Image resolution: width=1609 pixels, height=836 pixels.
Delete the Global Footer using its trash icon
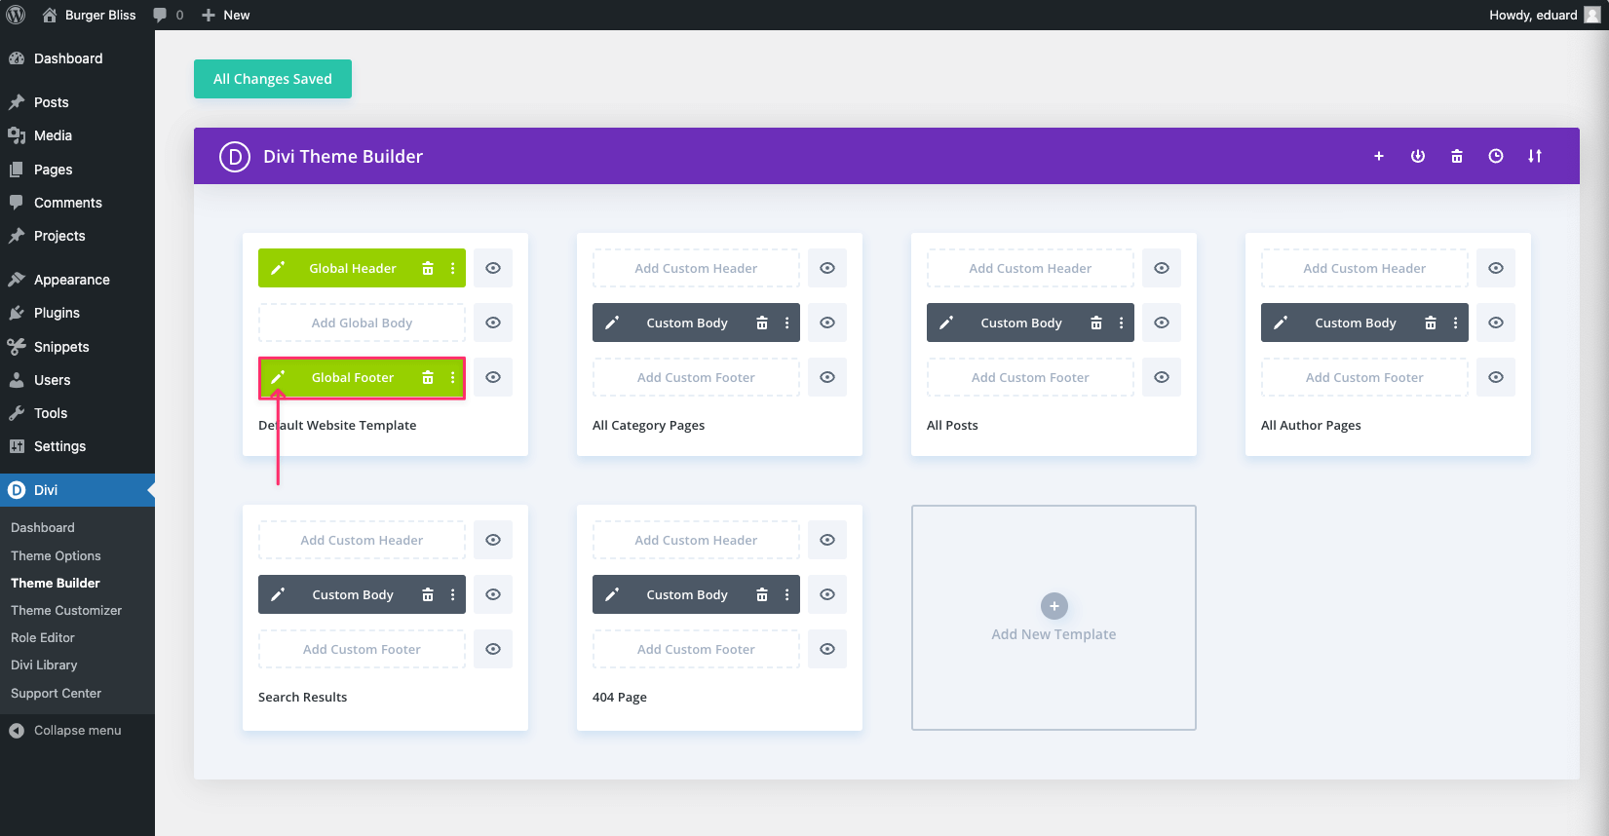[428, 377]
